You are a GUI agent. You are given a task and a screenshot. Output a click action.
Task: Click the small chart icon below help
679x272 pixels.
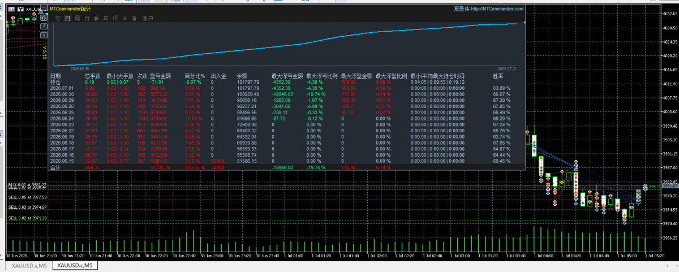[x=44, y=35]
